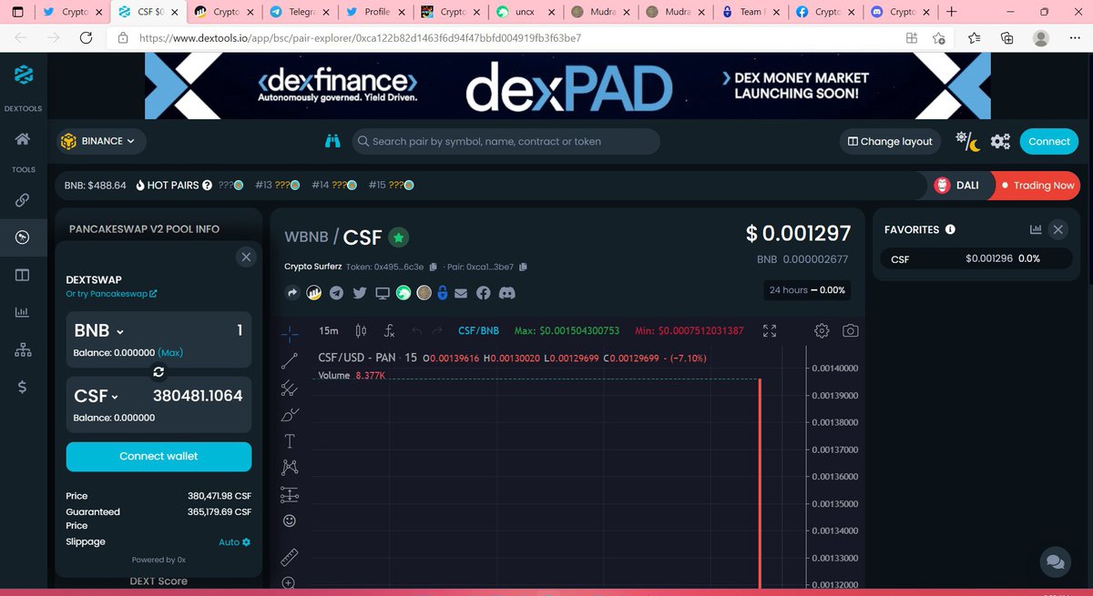The width and height of the screenshot is (1093, 596).
Task: Open the 15m timeframe selector
Action: pyautogui.click(x=329, y=330)
